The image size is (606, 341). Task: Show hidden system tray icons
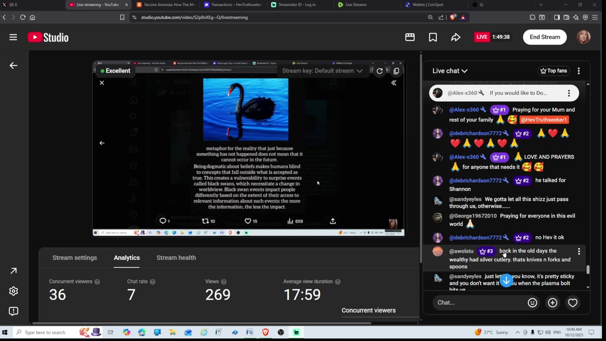tap(517, 332)
